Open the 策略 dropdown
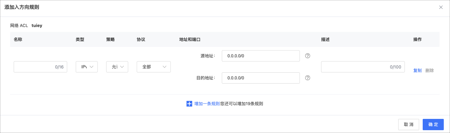Screen dimensions: 450x133 point(117,67)
